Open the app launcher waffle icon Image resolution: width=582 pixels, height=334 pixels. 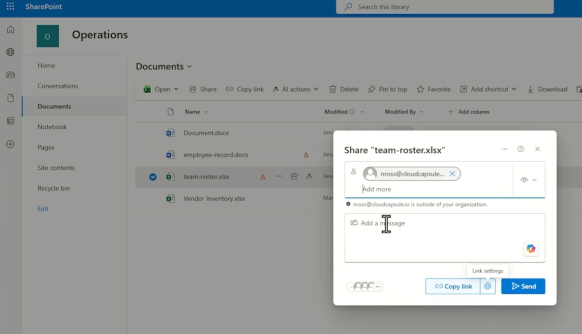coord(10,7)
